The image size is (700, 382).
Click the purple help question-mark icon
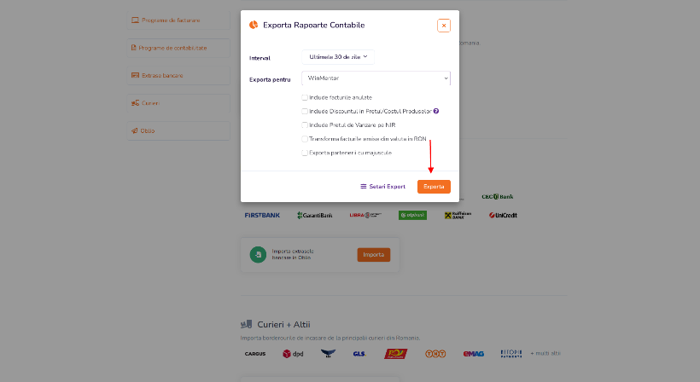pyautogui.click(x=436, y=111)
